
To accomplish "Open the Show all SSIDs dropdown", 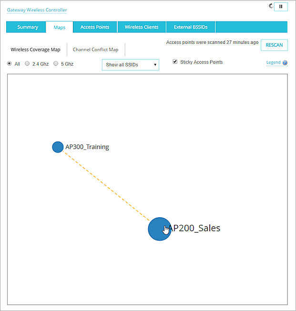I will 130,65.
